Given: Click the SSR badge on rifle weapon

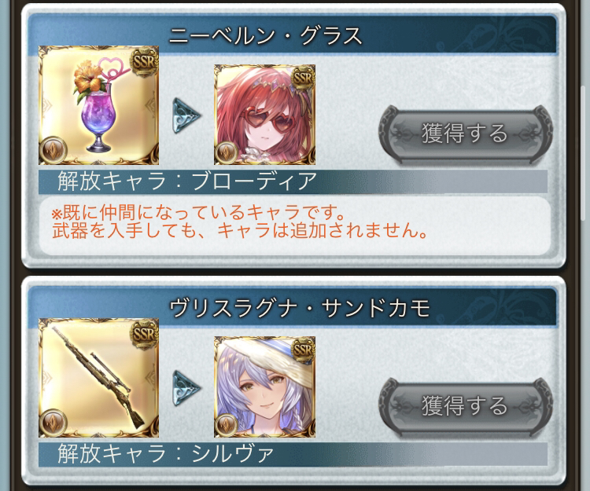Looking at the screenshot, I should point(145,334).
